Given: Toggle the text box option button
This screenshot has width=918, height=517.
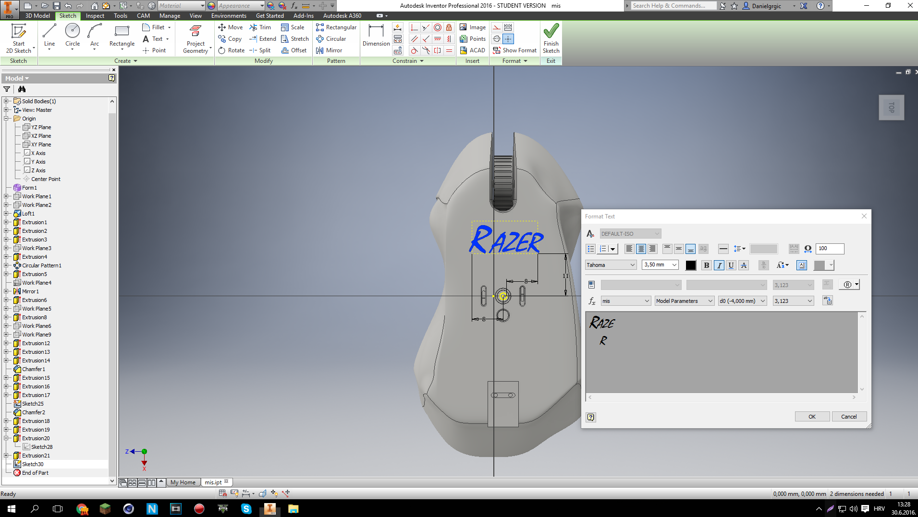Looking at the screenshot, I should [802, 265].
